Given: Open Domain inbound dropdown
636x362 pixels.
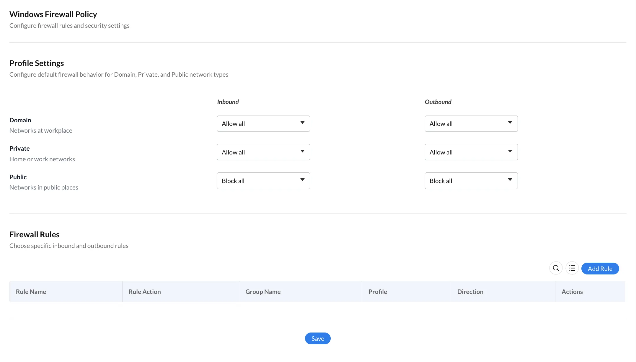Looking at the screenshot, I should tap(263, 124).
